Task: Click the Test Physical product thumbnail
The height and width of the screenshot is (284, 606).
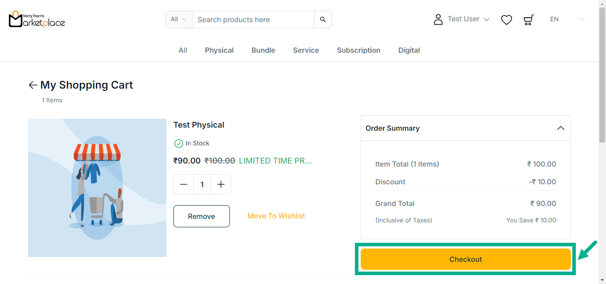Action: [97, 188]
